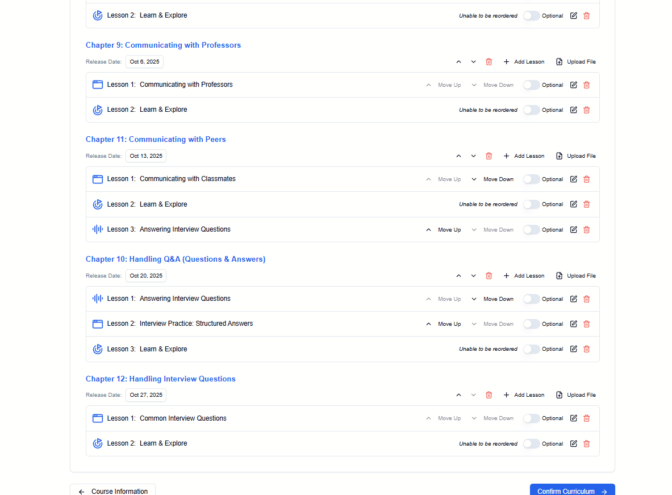Add Lesson to Chapter 10 Handling Q&A

tap(524, 276)
